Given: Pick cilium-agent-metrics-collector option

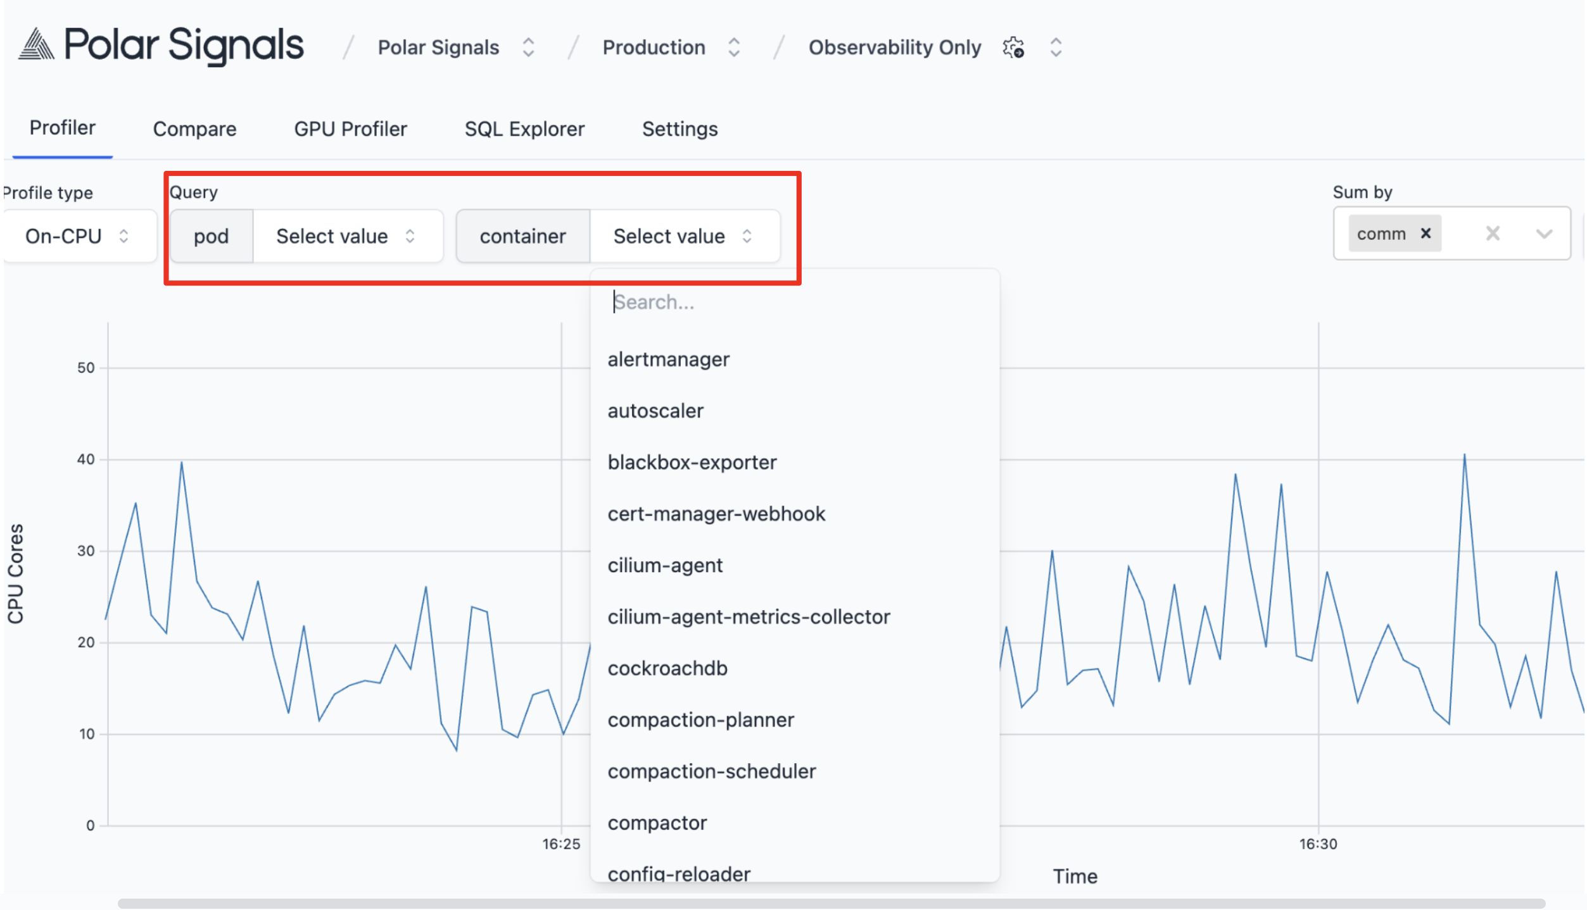Looking at the screenshot, I should pos(795,616).
